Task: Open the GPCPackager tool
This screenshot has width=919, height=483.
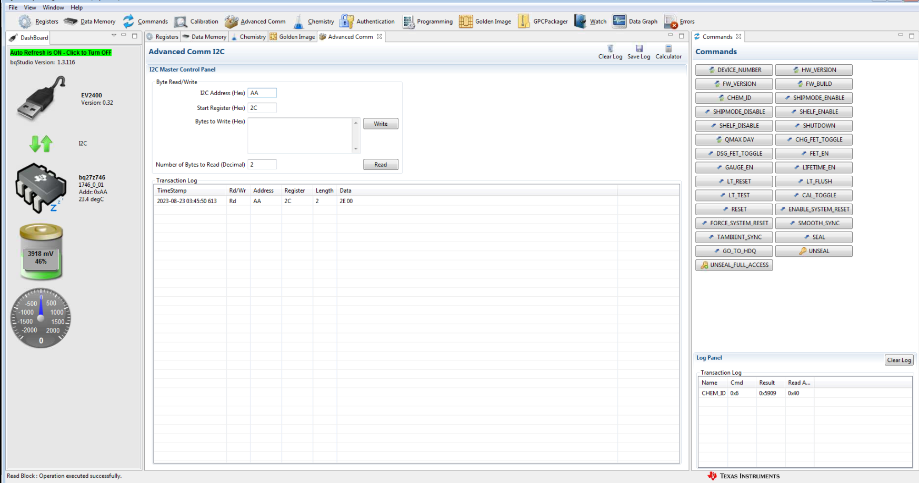Action: pos(543,22)
